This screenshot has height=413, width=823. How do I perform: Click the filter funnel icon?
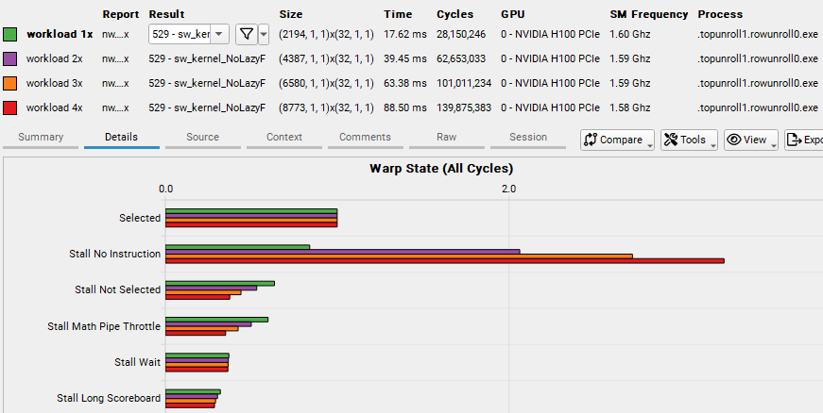point(246,34)
